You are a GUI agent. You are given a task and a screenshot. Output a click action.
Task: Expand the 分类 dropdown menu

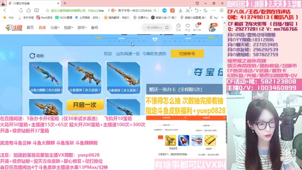(55, 28)
